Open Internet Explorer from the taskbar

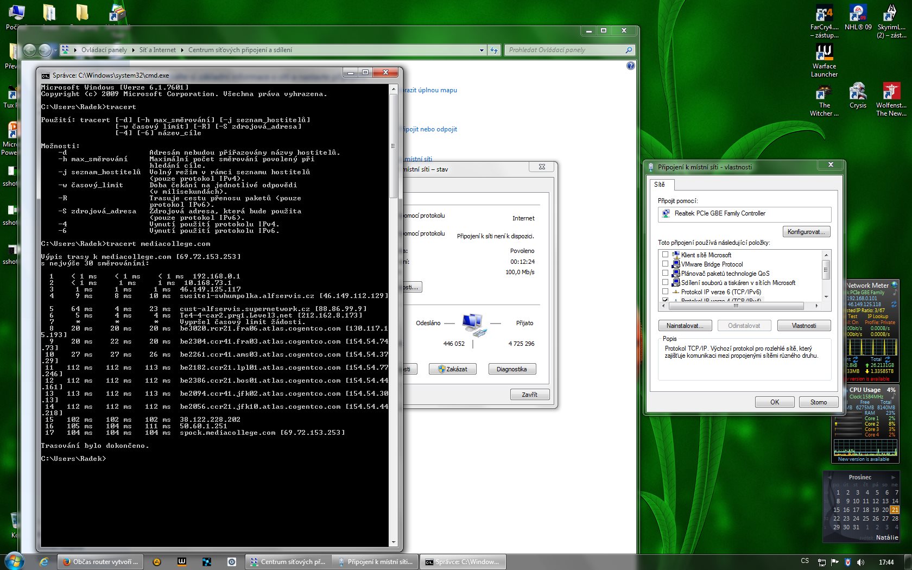44,562
